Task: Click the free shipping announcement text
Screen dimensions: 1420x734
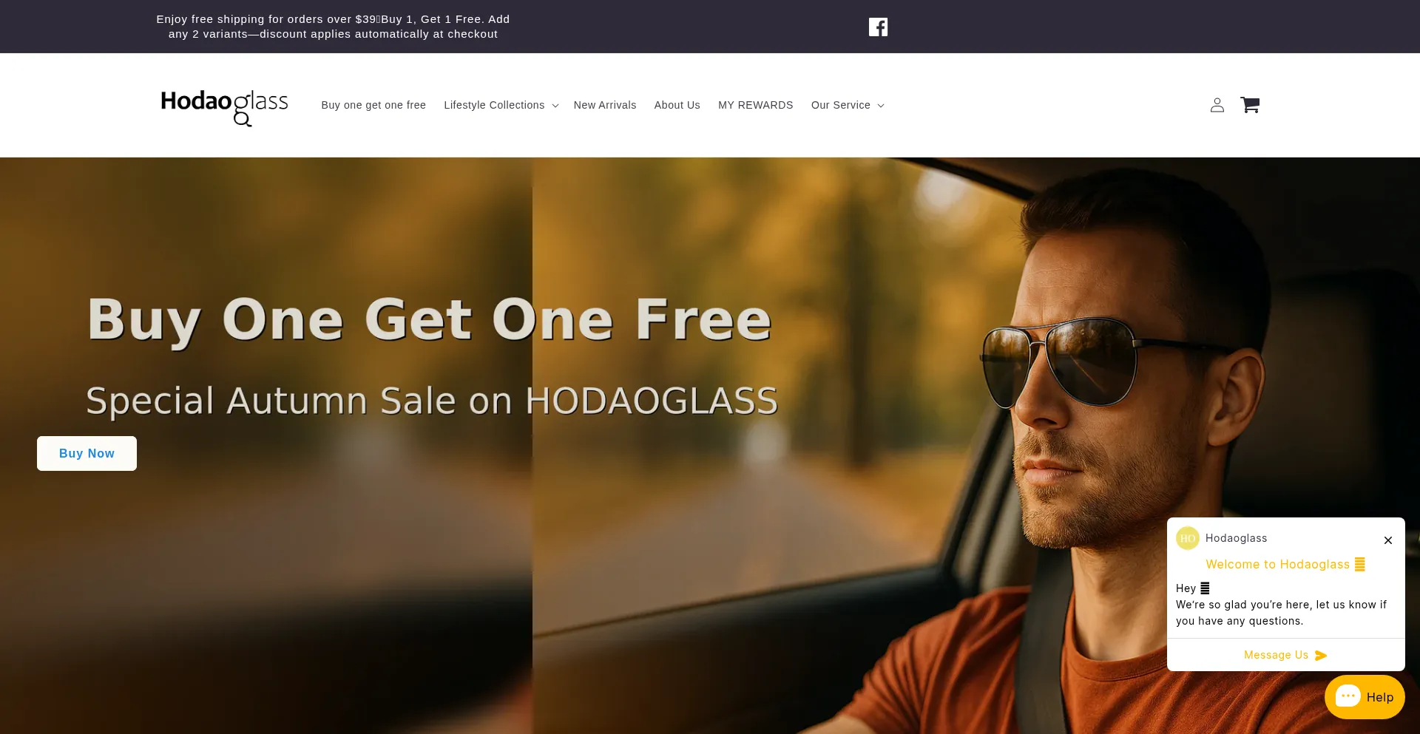Action: (x=333, y=27)
